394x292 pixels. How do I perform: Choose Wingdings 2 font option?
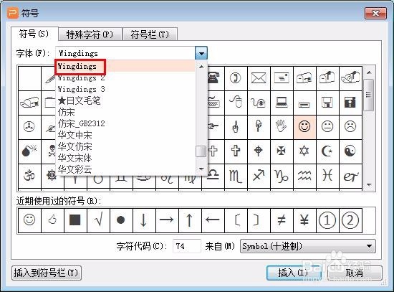(x=125, y=78)
